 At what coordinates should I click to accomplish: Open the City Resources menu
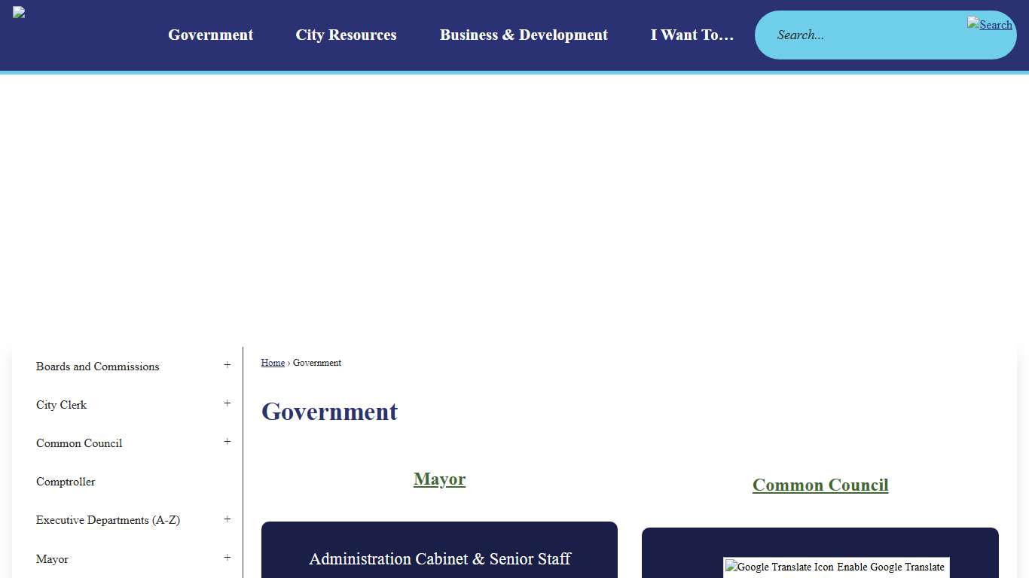point(346,35)
